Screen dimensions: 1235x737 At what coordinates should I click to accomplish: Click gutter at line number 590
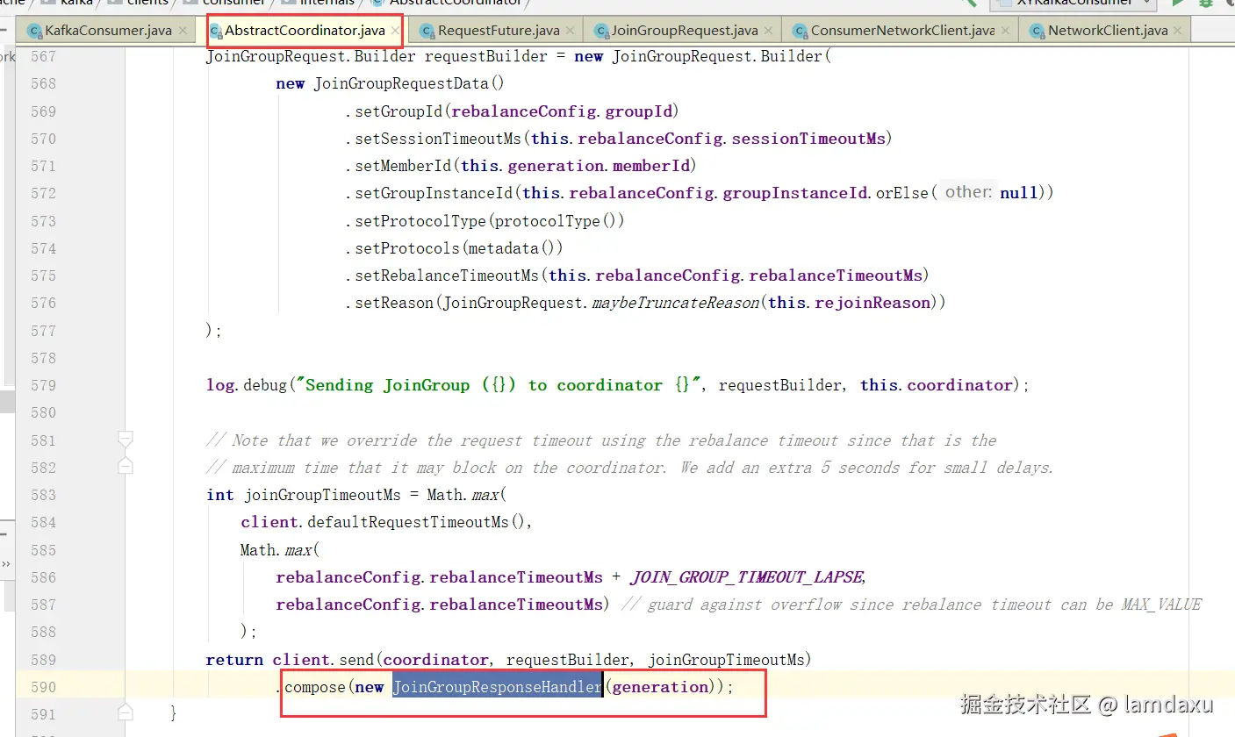click(43, 687)
